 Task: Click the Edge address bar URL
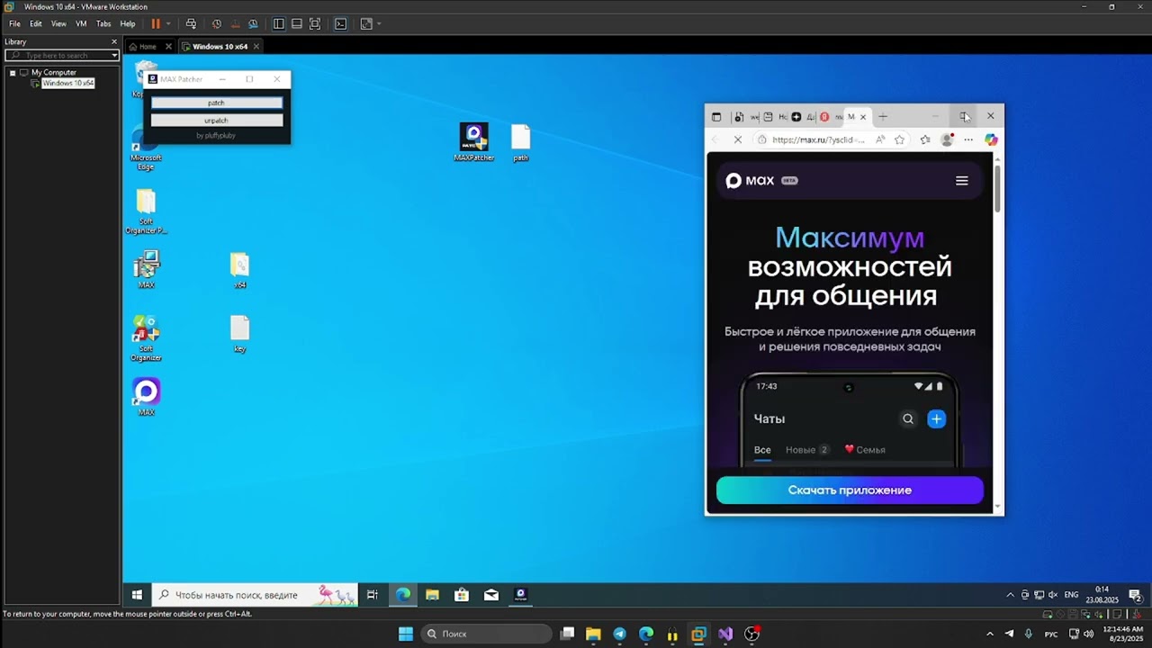coord(818,139)
